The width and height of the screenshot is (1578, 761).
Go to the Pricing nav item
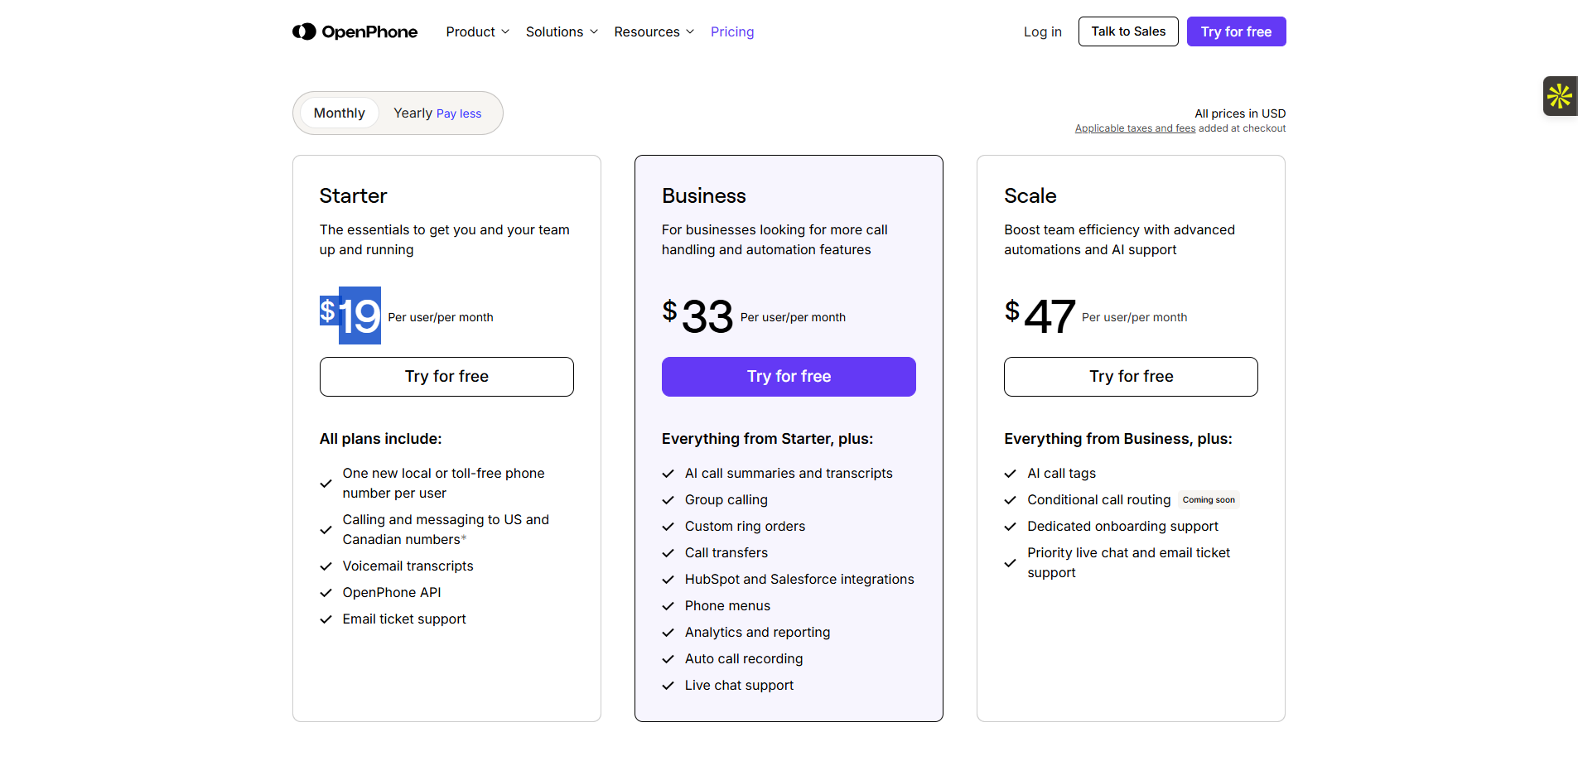pyautogui.click(x=732, y=32)
